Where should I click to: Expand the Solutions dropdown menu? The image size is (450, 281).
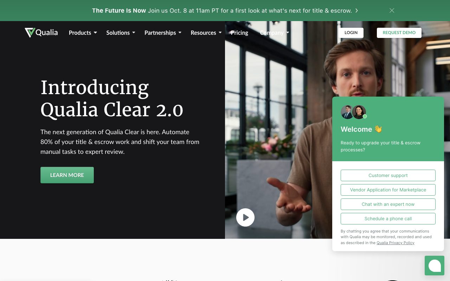point(121,33)
